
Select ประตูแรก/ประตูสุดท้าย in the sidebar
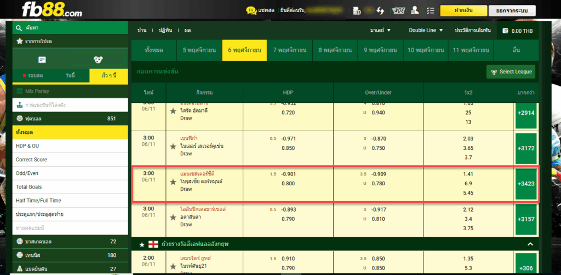(x=70, y=214)
